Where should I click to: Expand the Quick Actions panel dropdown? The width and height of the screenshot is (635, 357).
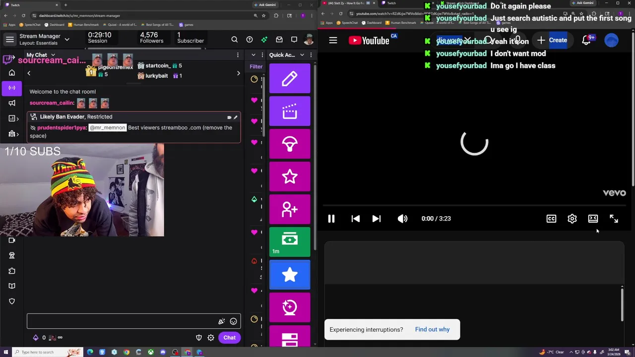302,55
